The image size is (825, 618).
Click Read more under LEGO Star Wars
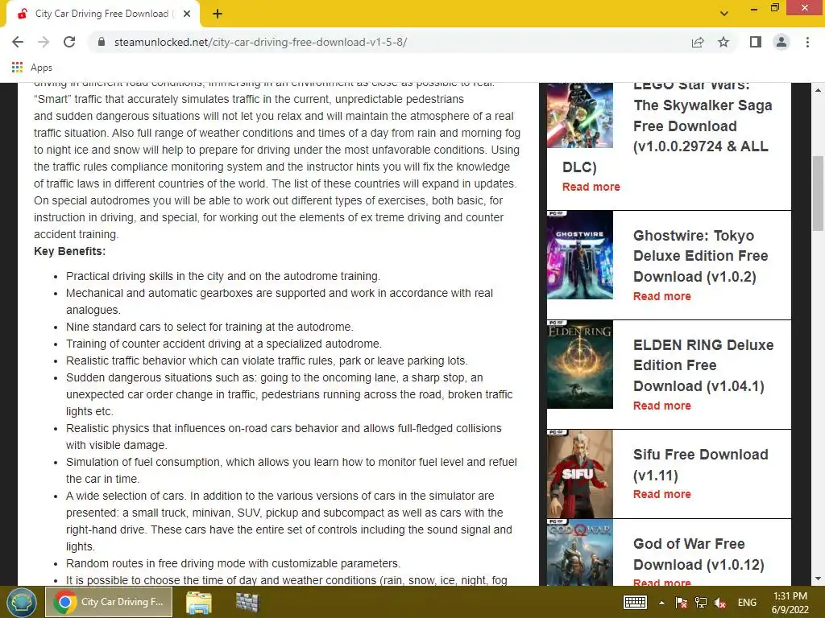point(591,187)
